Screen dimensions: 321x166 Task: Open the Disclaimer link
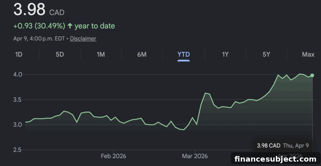pyautogui.click(x=83, y=39)
